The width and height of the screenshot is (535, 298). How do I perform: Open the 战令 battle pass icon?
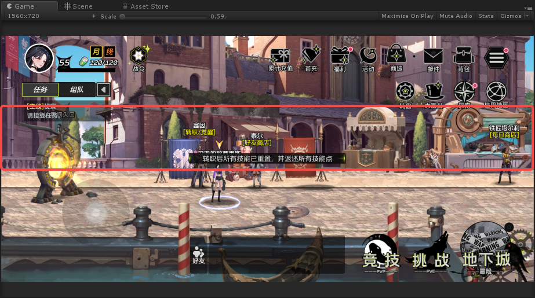point(139,59)
